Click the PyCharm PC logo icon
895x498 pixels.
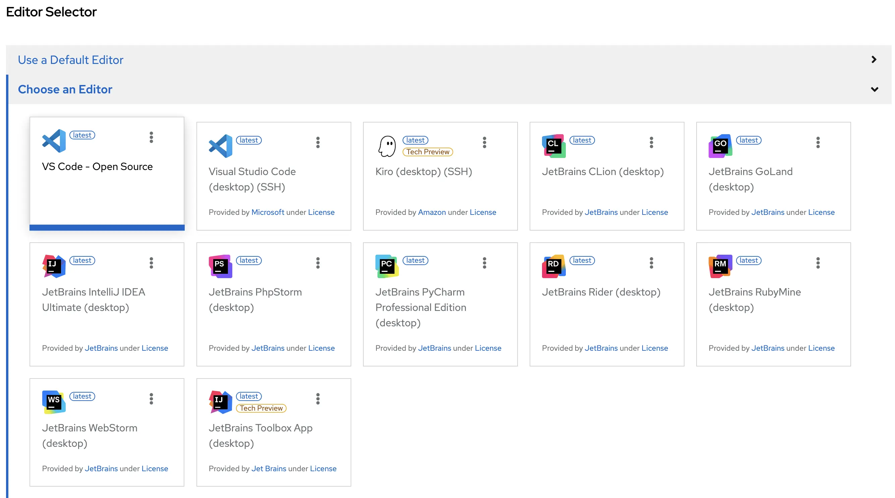click(387, 266)
